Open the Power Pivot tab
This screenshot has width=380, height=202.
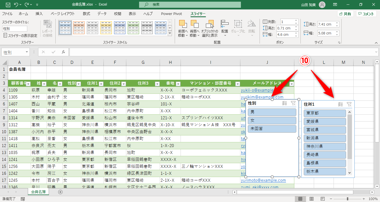172,14
